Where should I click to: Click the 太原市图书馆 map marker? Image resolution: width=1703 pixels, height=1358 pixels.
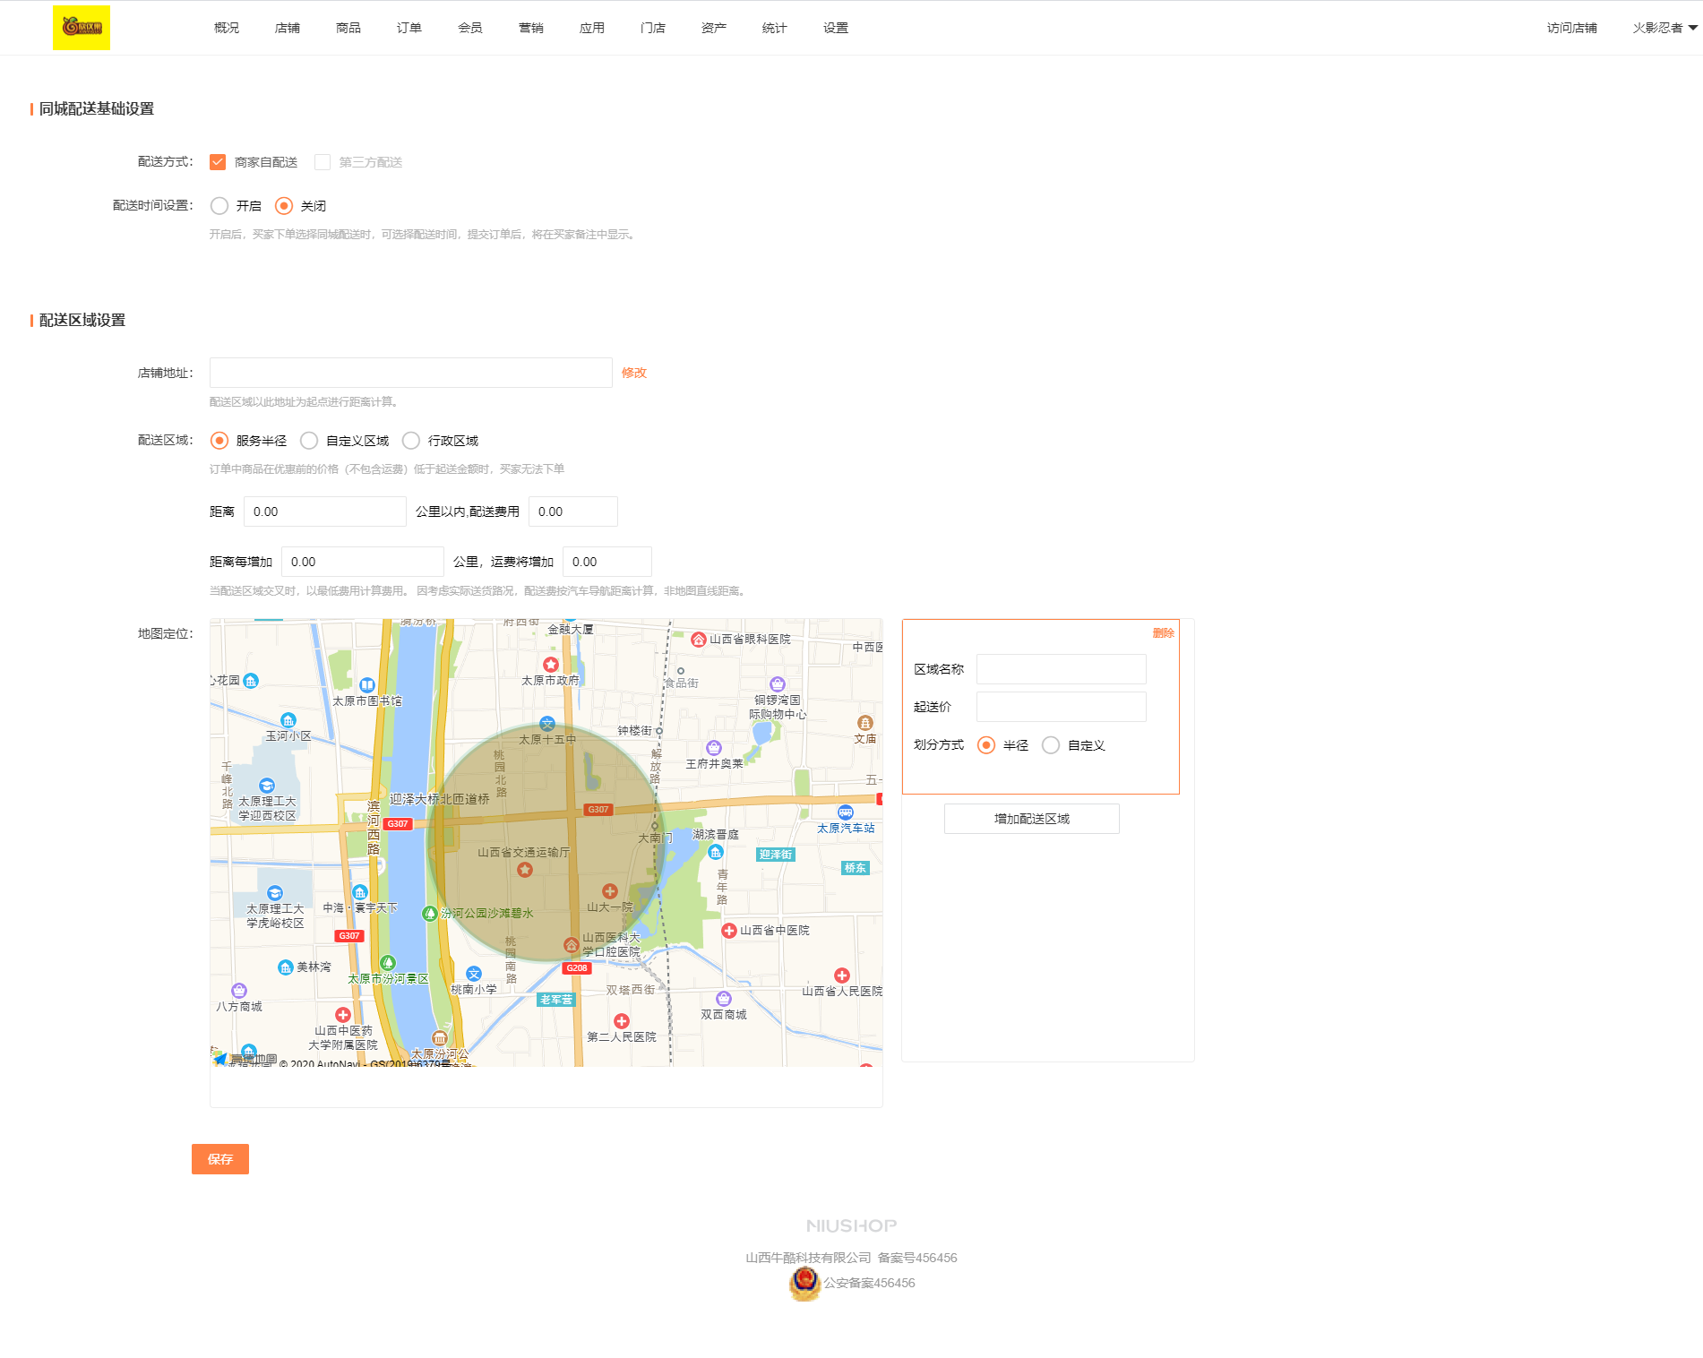[x=366, y=685]
